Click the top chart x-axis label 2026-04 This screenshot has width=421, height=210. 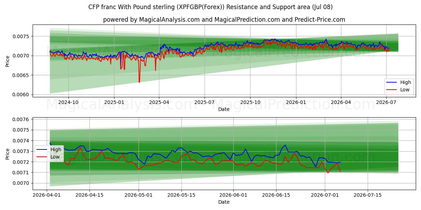(341, 103)
